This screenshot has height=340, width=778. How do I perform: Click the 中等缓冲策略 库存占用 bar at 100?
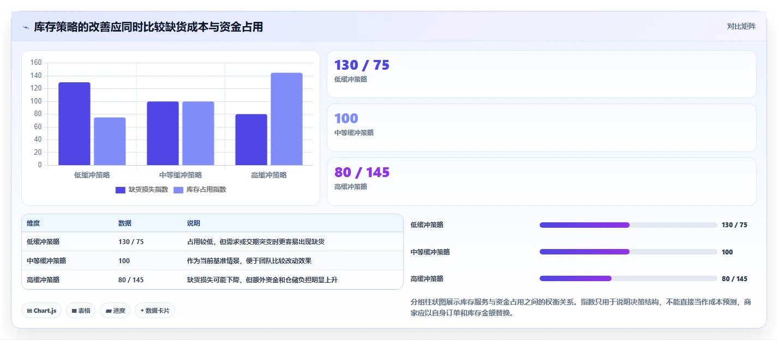pyautogui.click(x=198, y=133)
